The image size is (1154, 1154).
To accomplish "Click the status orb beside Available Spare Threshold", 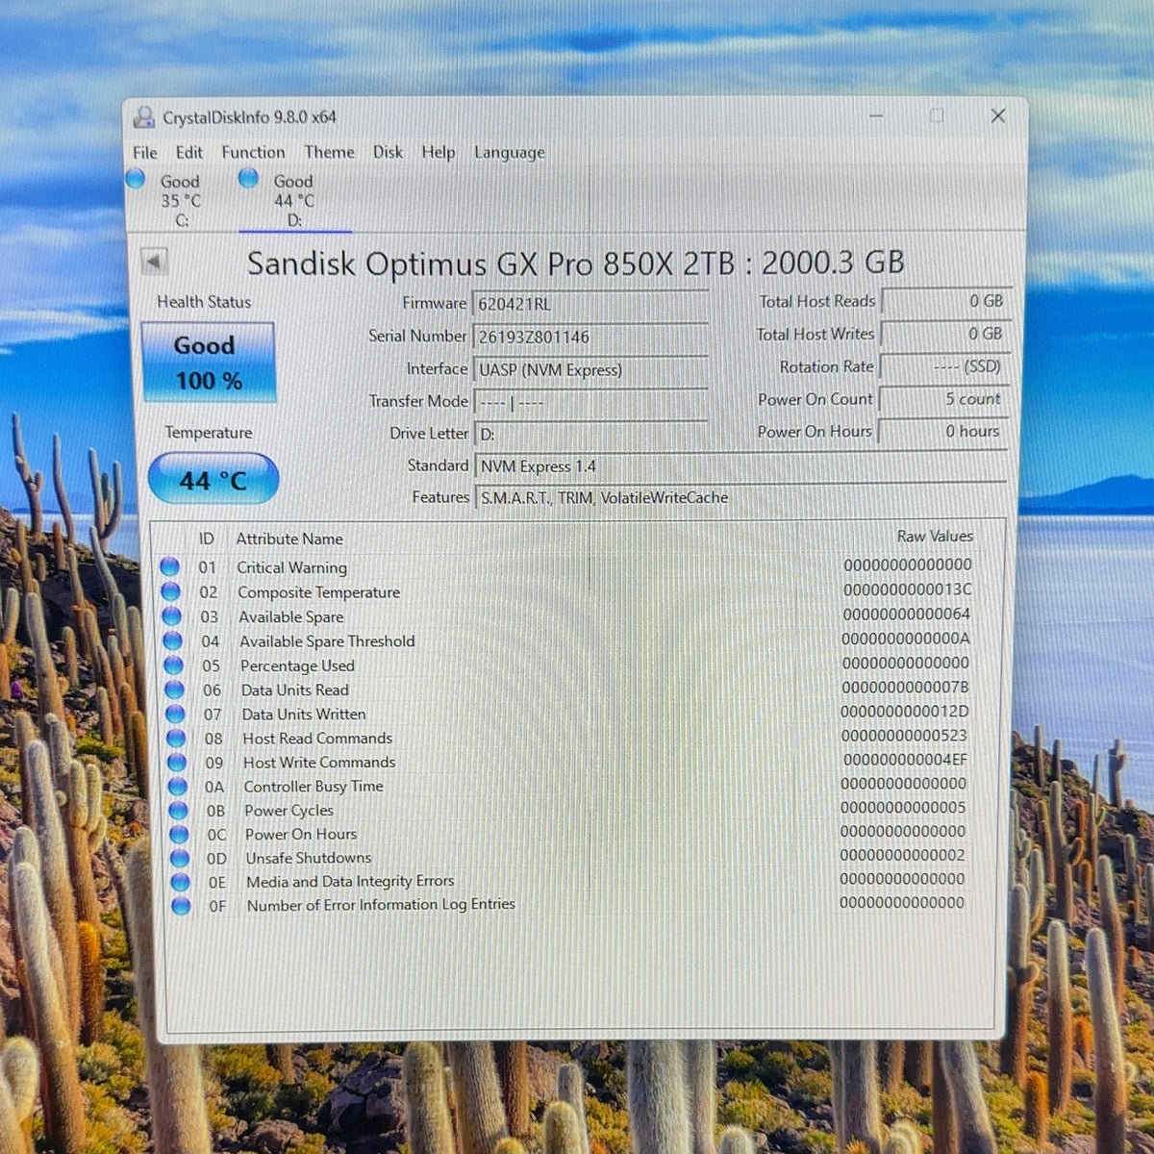I will pyautogui.click(x=173, y=640).
